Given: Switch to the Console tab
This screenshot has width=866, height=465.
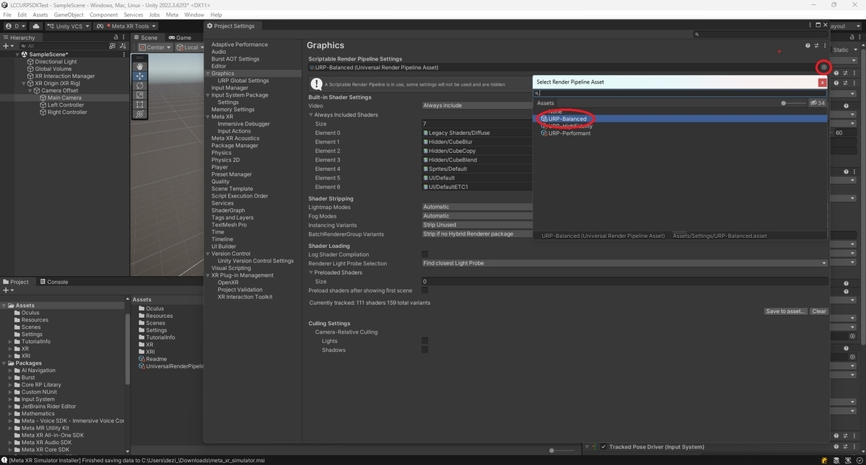Looking at the screenshot, I should click(53, 282).
